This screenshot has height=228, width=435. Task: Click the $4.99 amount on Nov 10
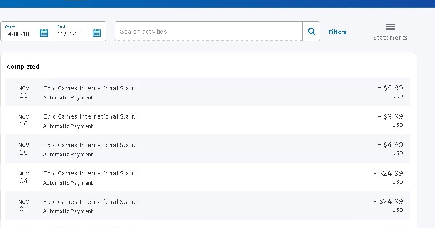pos(390,145)
